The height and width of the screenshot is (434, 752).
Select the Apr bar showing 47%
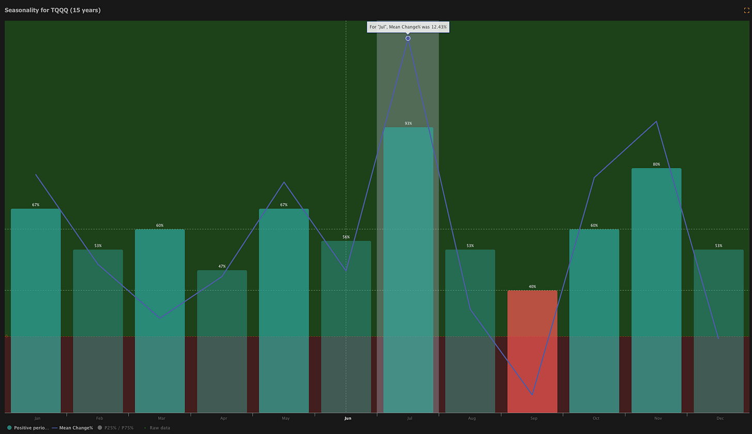click(x=222, y=342)
